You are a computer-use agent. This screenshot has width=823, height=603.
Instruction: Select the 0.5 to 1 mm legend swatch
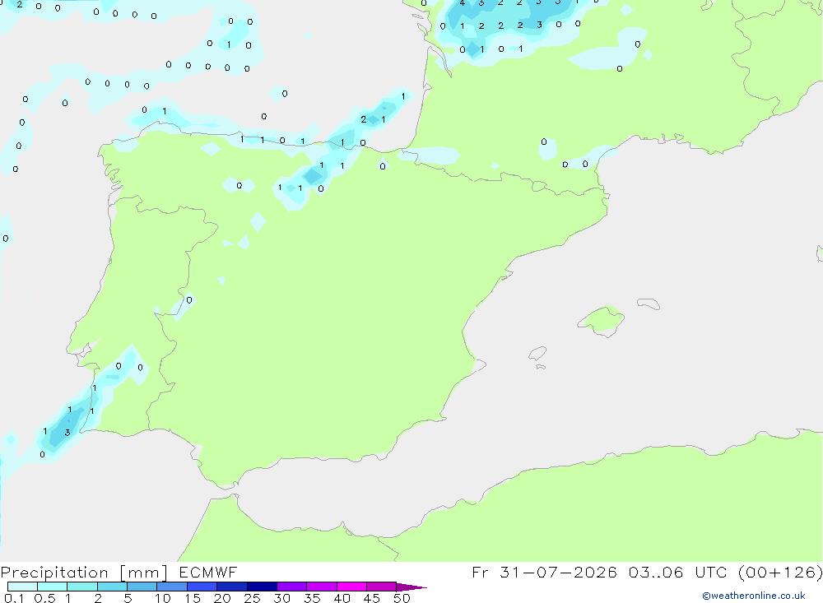point(53,587)
